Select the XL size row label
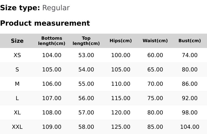 17,112
